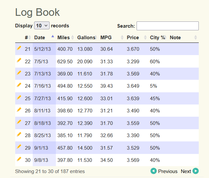Click MPG value 33.01
The width and height of the screenshot is (209, 178).
pos(106,99)
